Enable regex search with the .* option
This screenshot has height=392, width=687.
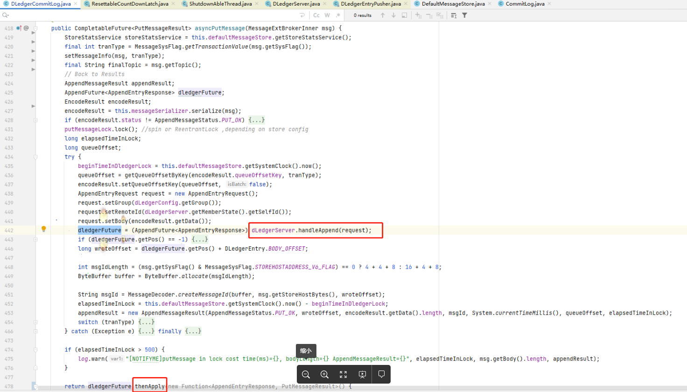[x=337, y=15]
